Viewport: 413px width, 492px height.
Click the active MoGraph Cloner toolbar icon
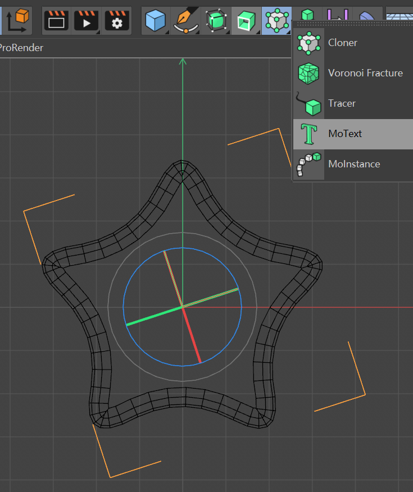pos(276,21)
